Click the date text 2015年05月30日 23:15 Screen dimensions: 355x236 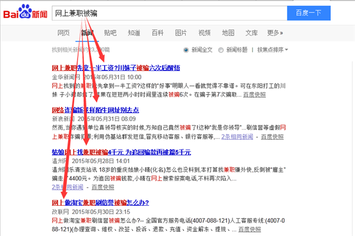[101, 212]
